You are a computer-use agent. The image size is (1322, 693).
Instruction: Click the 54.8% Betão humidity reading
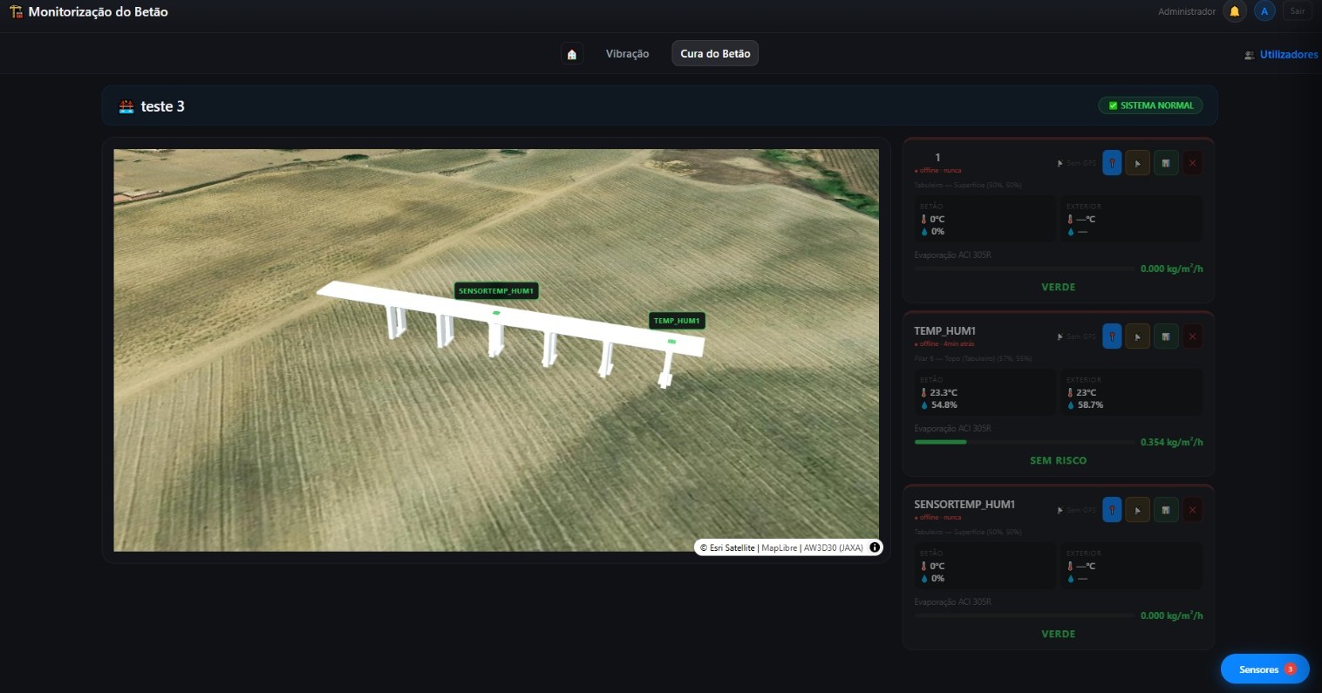click(944, 405)
